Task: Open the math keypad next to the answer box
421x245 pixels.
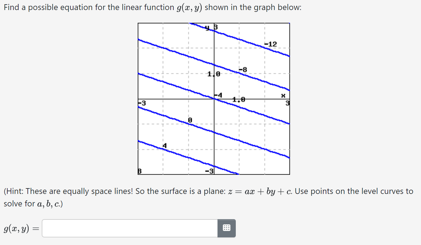Action: pos(226,228)
